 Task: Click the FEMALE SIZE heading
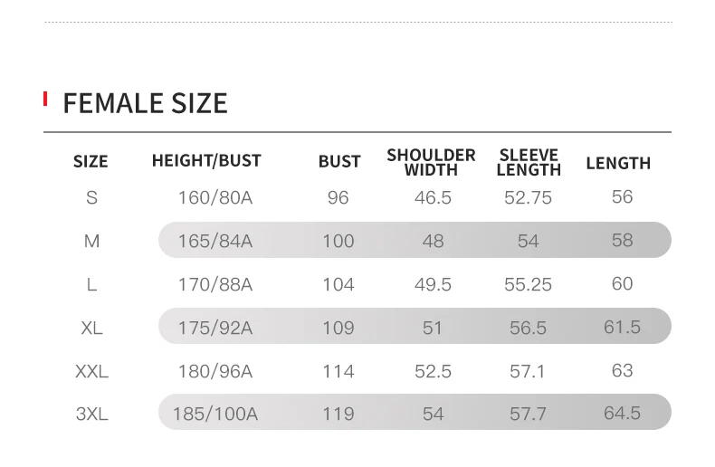click(x=145, y=103)
